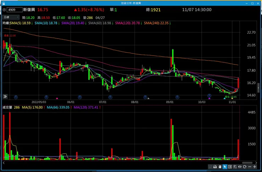This screenshot has width=262, height=172.
Task: Click the refresh chart icon
Action: point(245,167)
